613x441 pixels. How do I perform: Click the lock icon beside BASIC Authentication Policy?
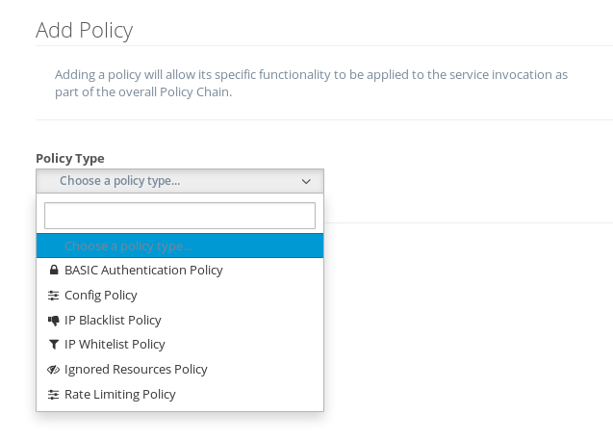pyautogui.click(x=54, y=270)
